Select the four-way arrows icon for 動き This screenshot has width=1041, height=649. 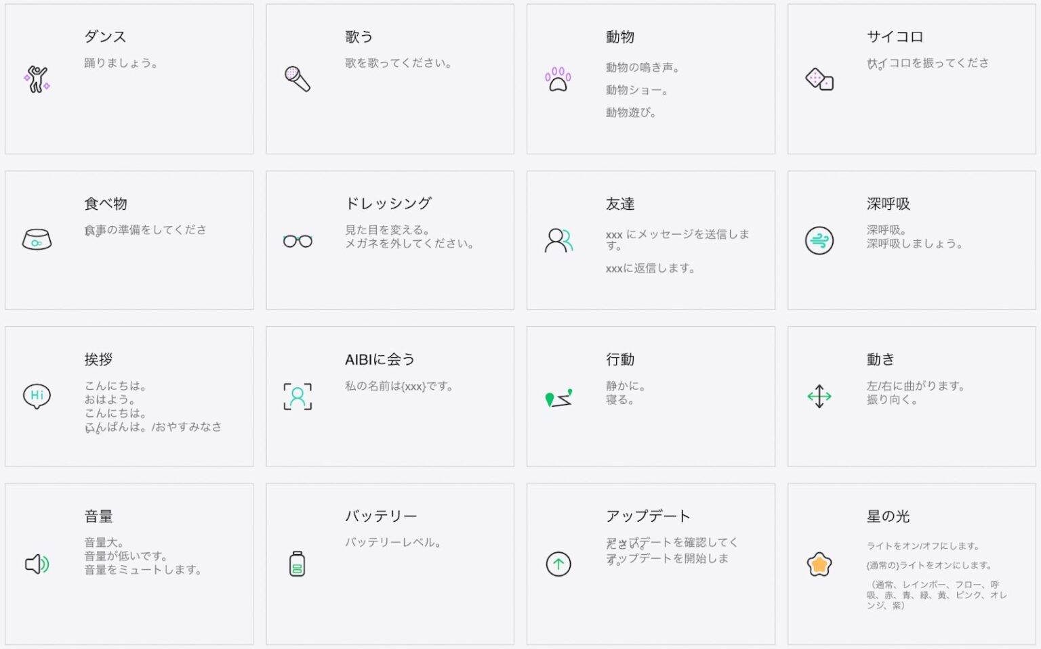coord(819,397)
